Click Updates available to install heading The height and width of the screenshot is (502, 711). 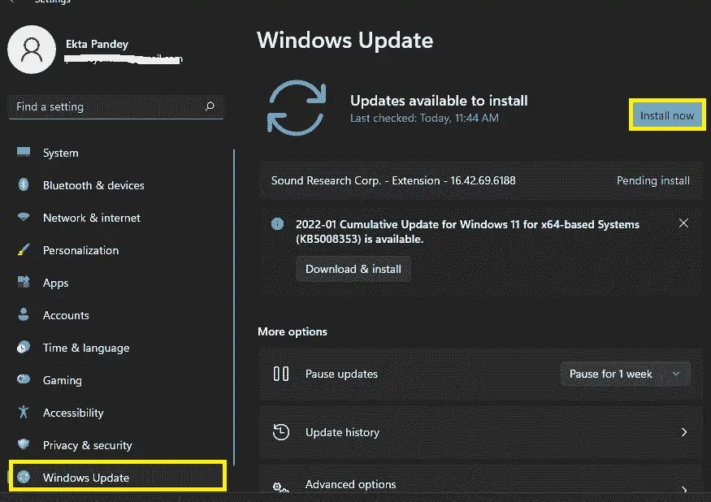439,100
